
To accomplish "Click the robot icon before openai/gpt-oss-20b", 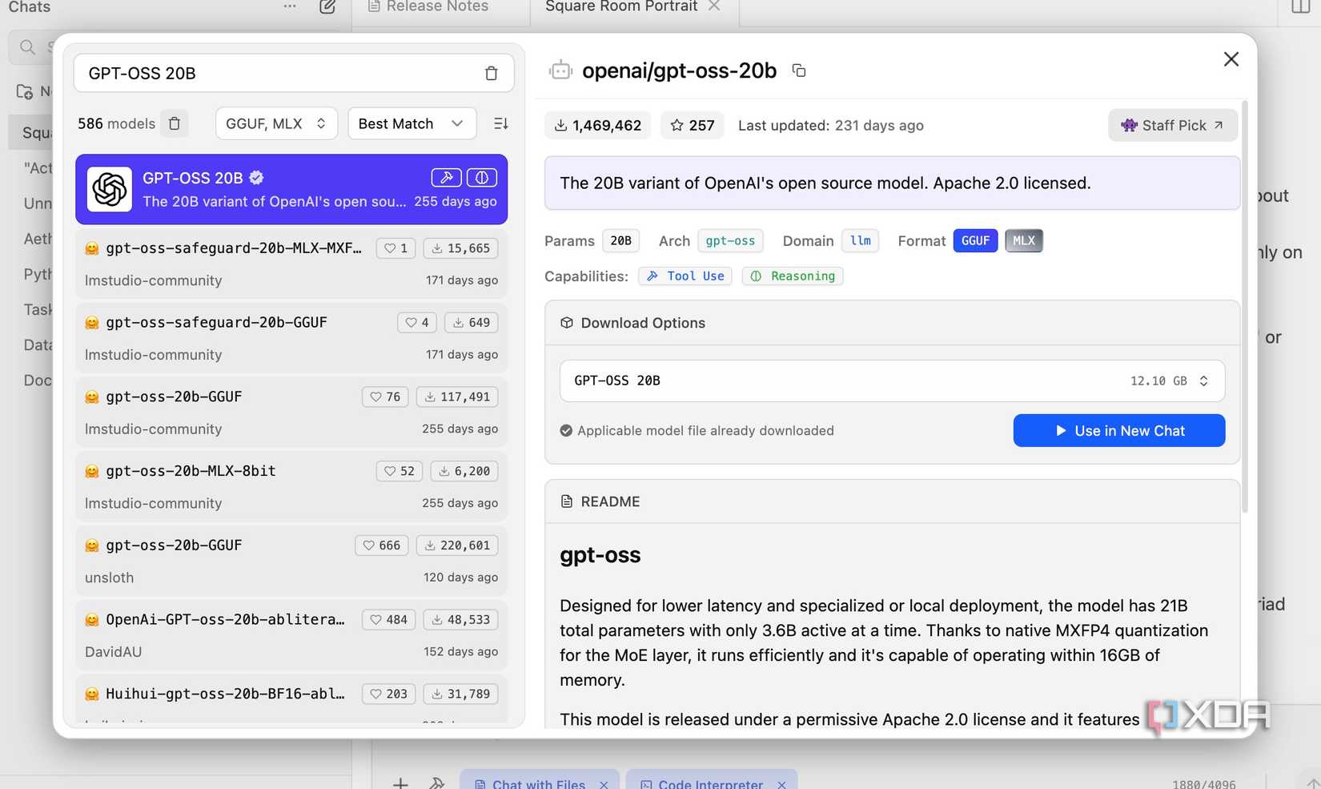I will [x=560, y=70].
